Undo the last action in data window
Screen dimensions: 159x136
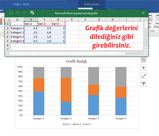(x=17, y=13)
